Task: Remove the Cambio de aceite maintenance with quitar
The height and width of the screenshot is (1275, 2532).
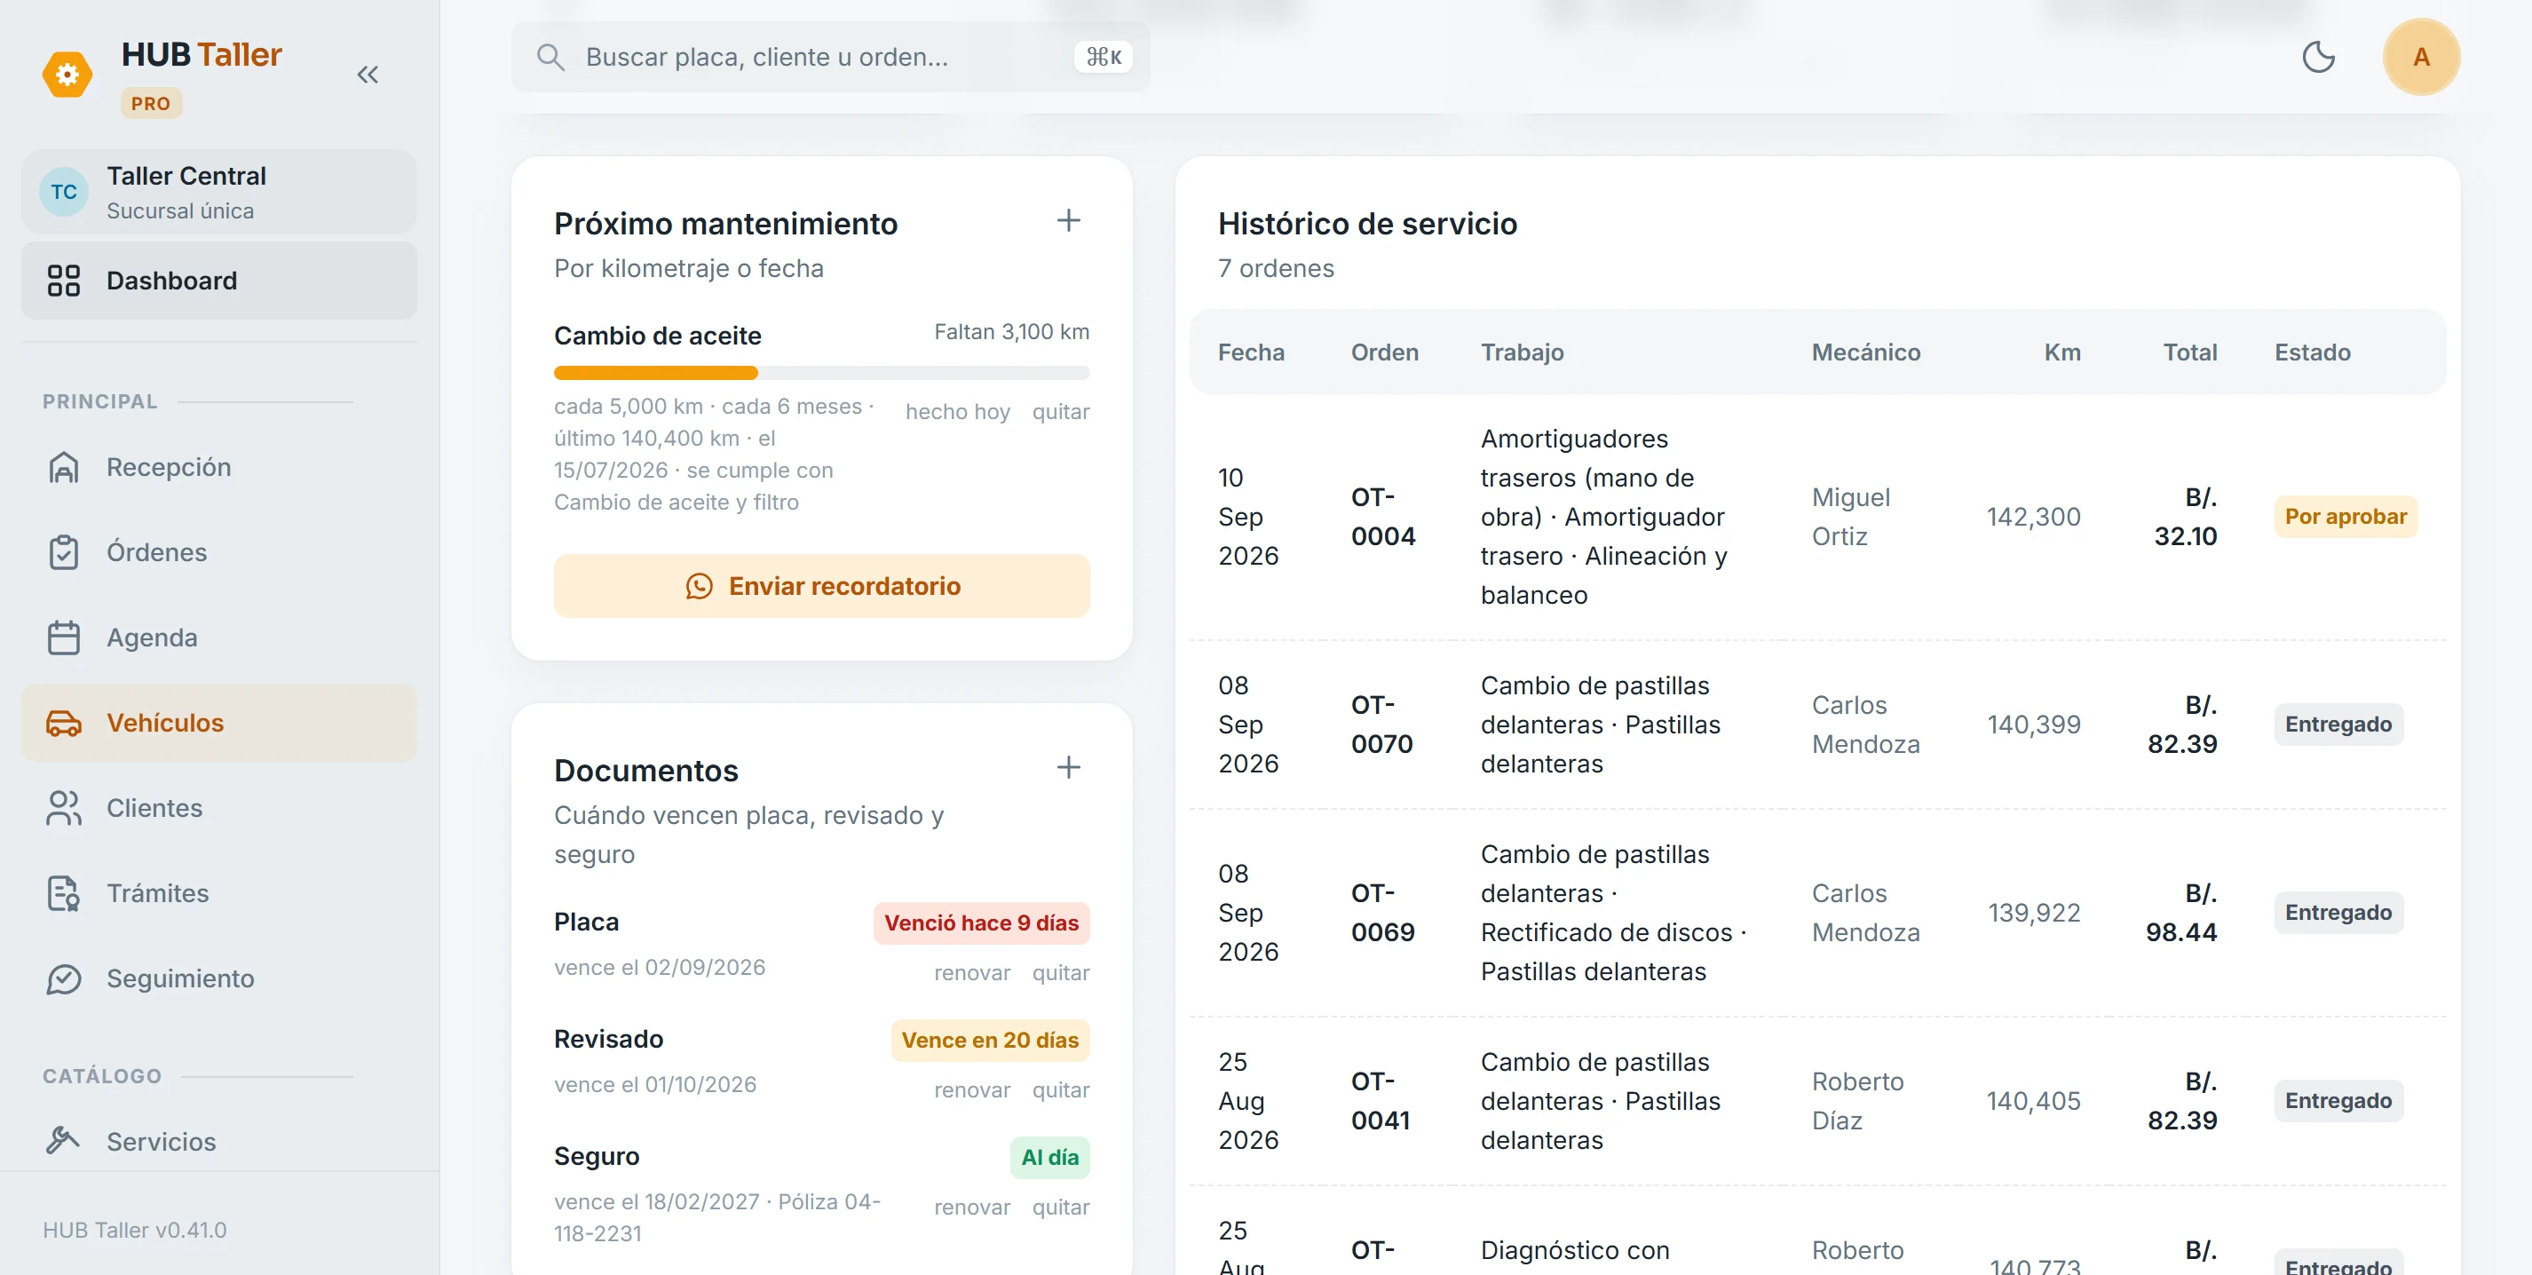Action: pos(1061,412)
